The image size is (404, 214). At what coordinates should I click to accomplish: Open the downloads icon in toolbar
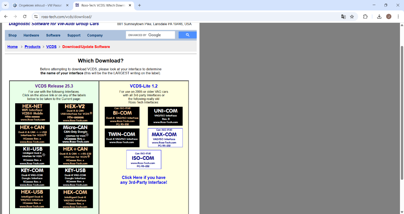(x=379, y=16)
